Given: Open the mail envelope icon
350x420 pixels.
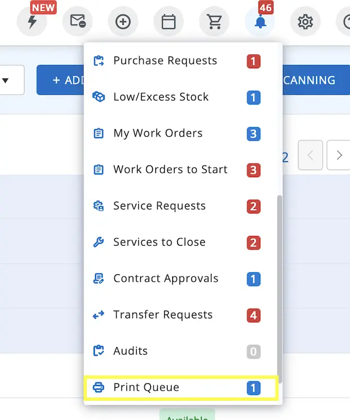Looking at the screenshot, I should 77,22.
